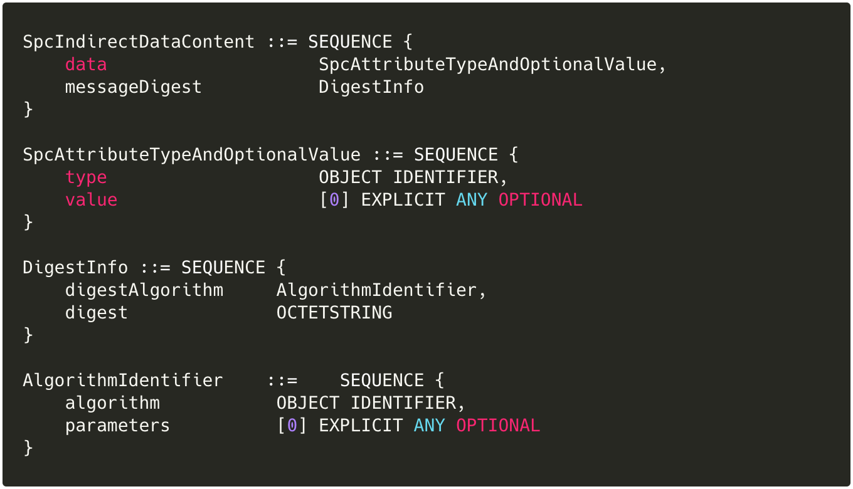Click the SpcIndirectDataContent definition name
The width and height of the screenshot is (853, 489).
pyautogui.click(x=139, y=42)
